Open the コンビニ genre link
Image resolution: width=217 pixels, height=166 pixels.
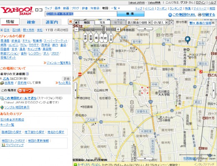coord(13,45)
